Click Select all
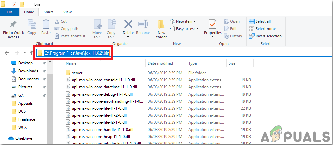This screenshot has width=333, height=145. coord(260,21)
